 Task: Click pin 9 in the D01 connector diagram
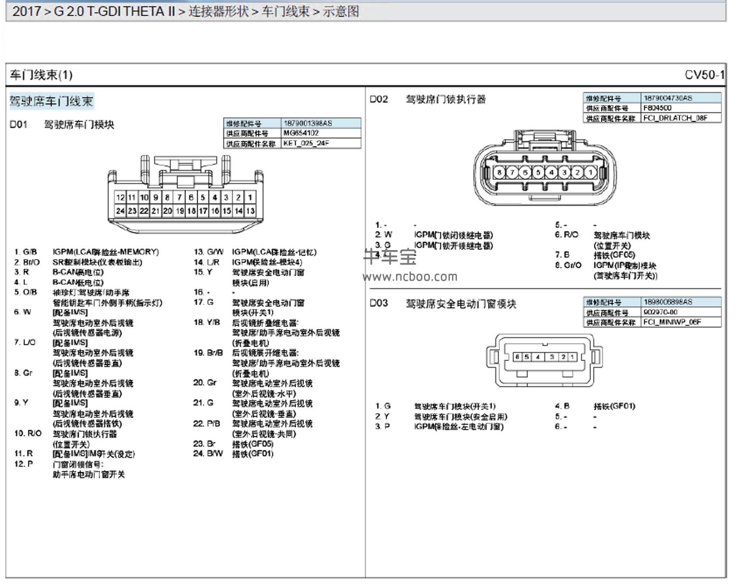click(x=156, y=197)
